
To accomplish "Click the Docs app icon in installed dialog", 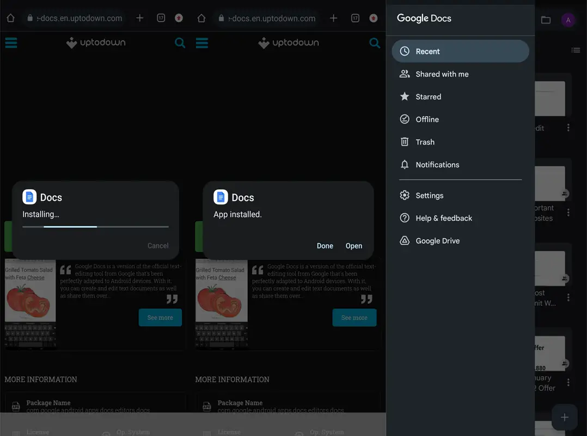I will [x=221, y=197].
